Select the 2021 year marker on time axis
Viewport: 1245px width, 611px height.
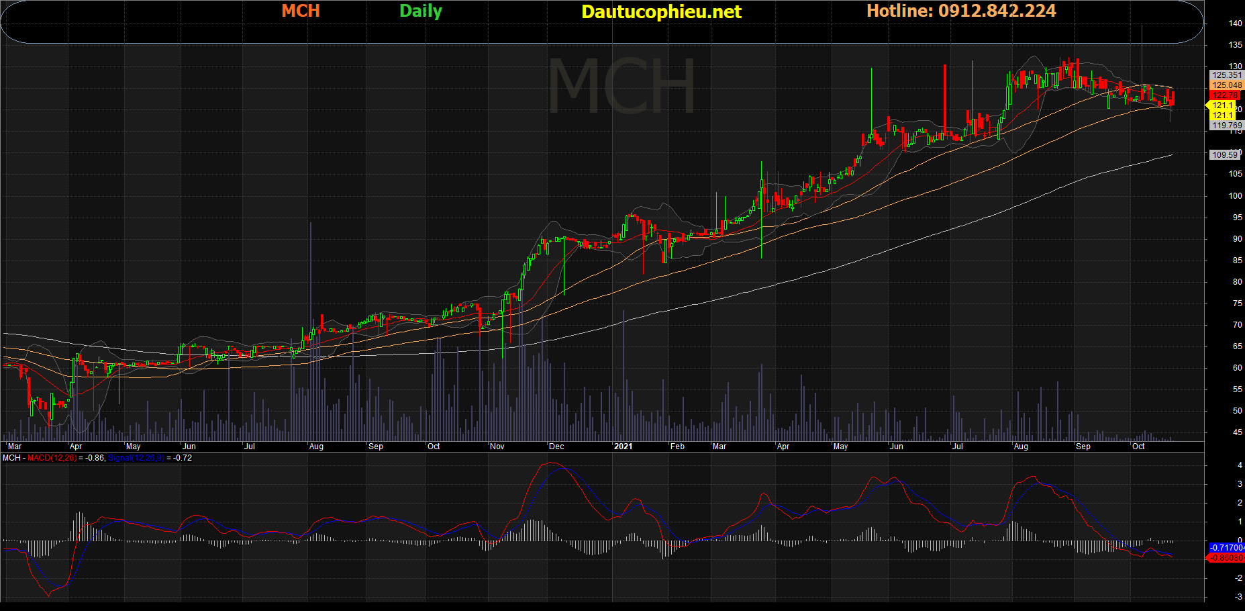(x=623, y=446)
